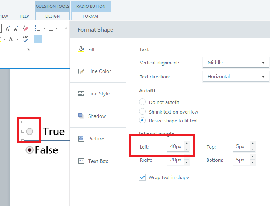The height and width of the screenshot is (206, 270).
Task: Select the True radio button on slide
Action: tap(30, 132)
